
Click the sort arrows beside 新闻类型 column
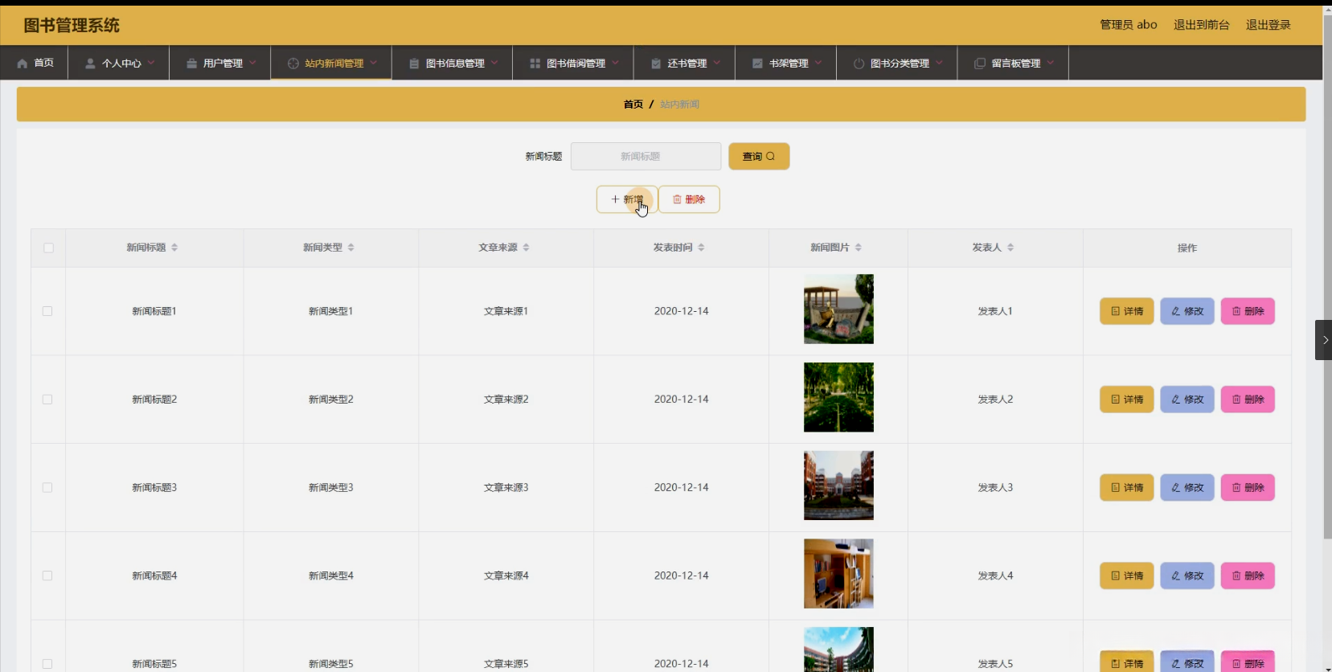click(x=350, y=248)
